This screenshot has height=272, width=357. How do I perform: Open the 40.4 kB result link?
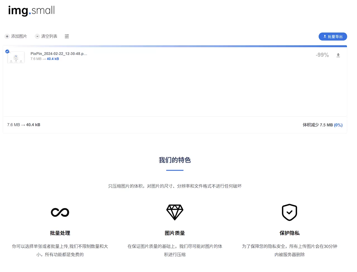(53, 59)
